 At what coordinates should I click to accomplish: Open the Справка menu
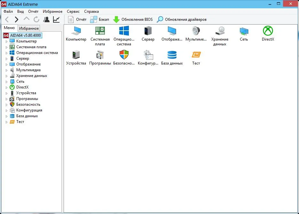click(91, 11)
